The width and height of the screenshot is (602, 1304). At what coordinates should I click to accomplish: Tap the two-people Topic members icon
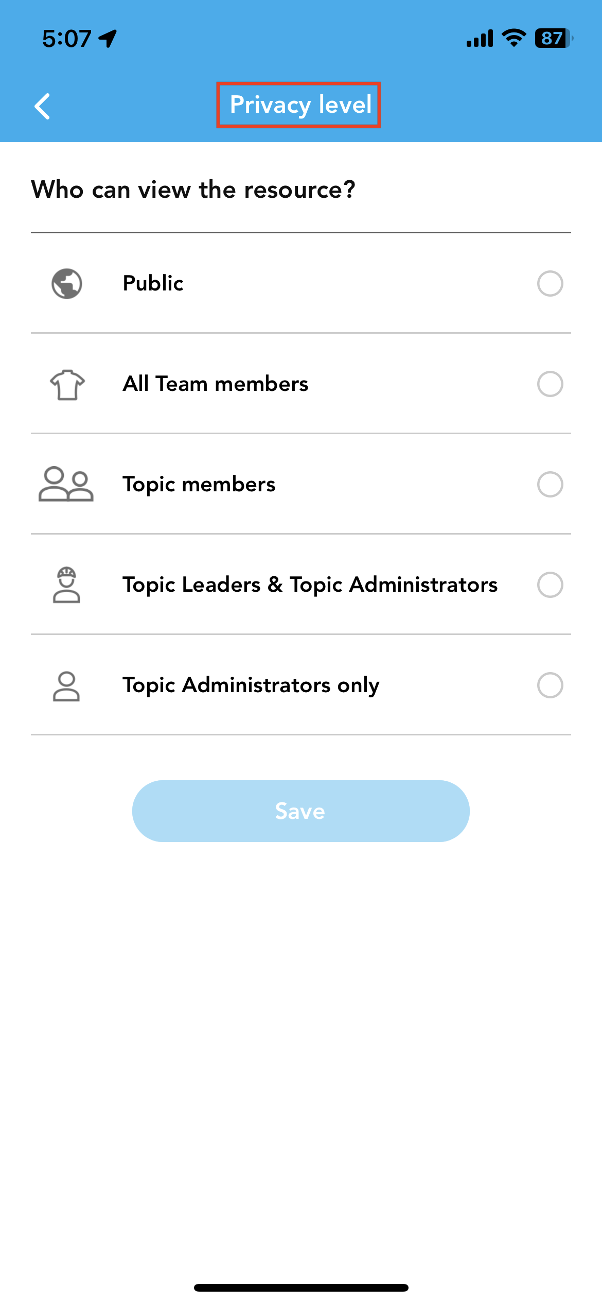(66, 484)
